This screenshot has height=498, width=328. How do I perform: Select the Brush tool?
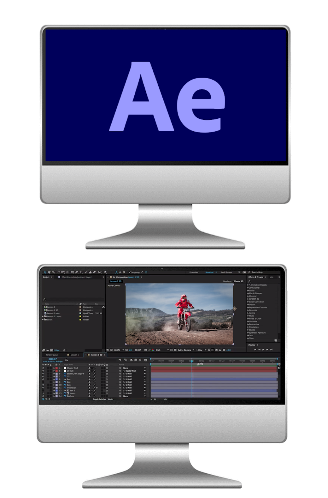(x=86, y=272)
